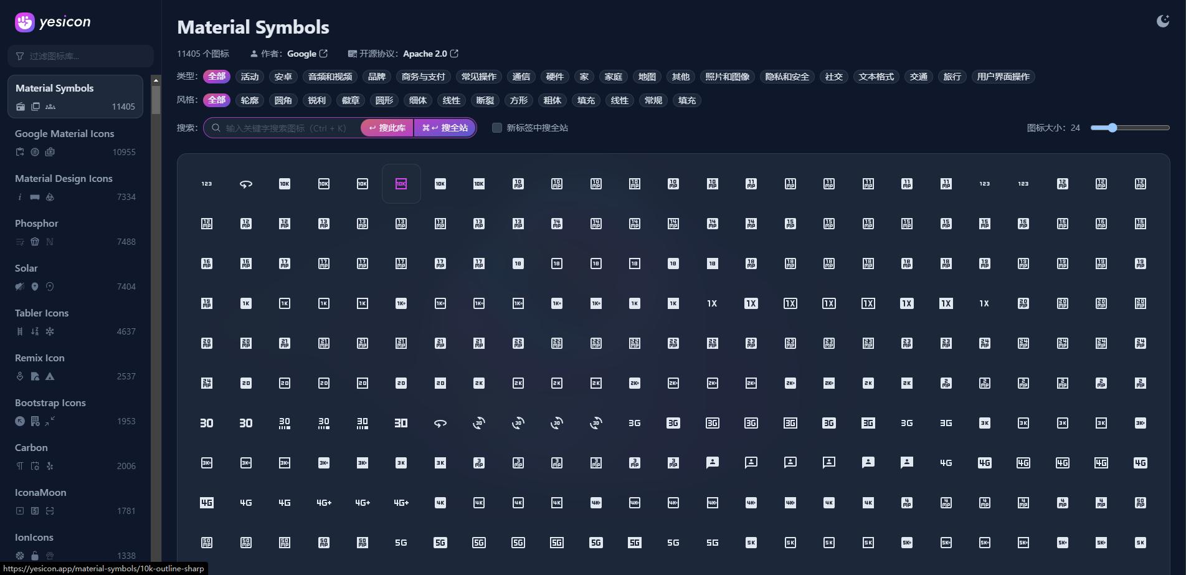
Task: Click the icon size slider handle
Action: click(1112, 128)
